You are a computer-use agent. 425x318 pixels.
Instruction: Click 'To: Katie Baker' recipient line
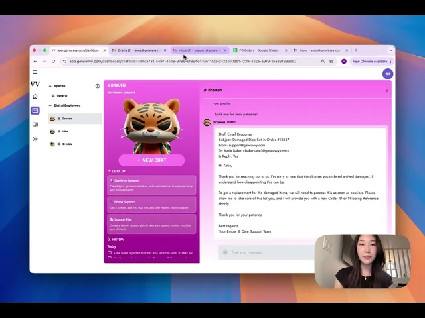[254, 151]
